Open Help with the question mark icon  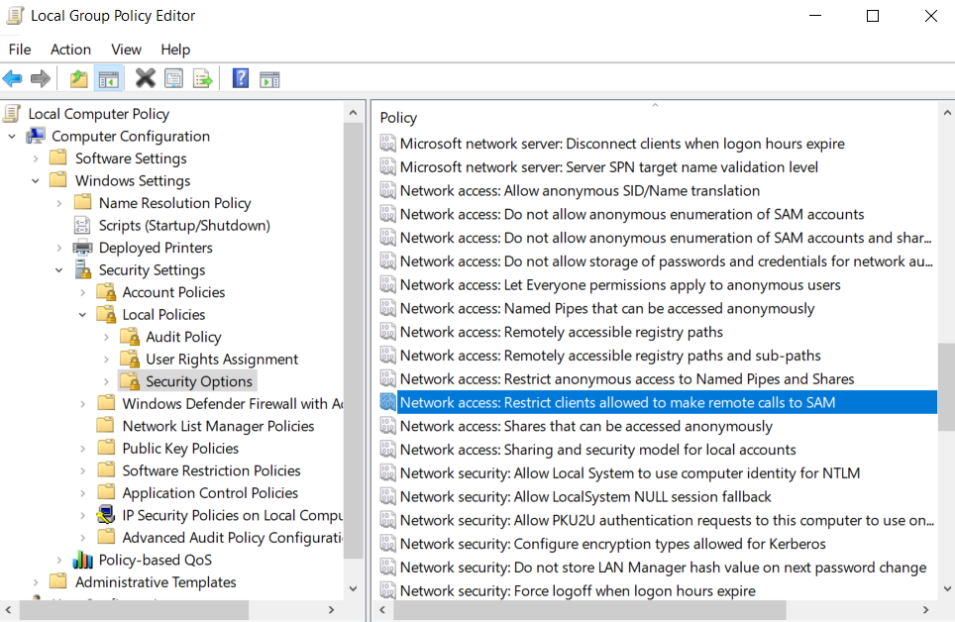click(x=240, y=78)
